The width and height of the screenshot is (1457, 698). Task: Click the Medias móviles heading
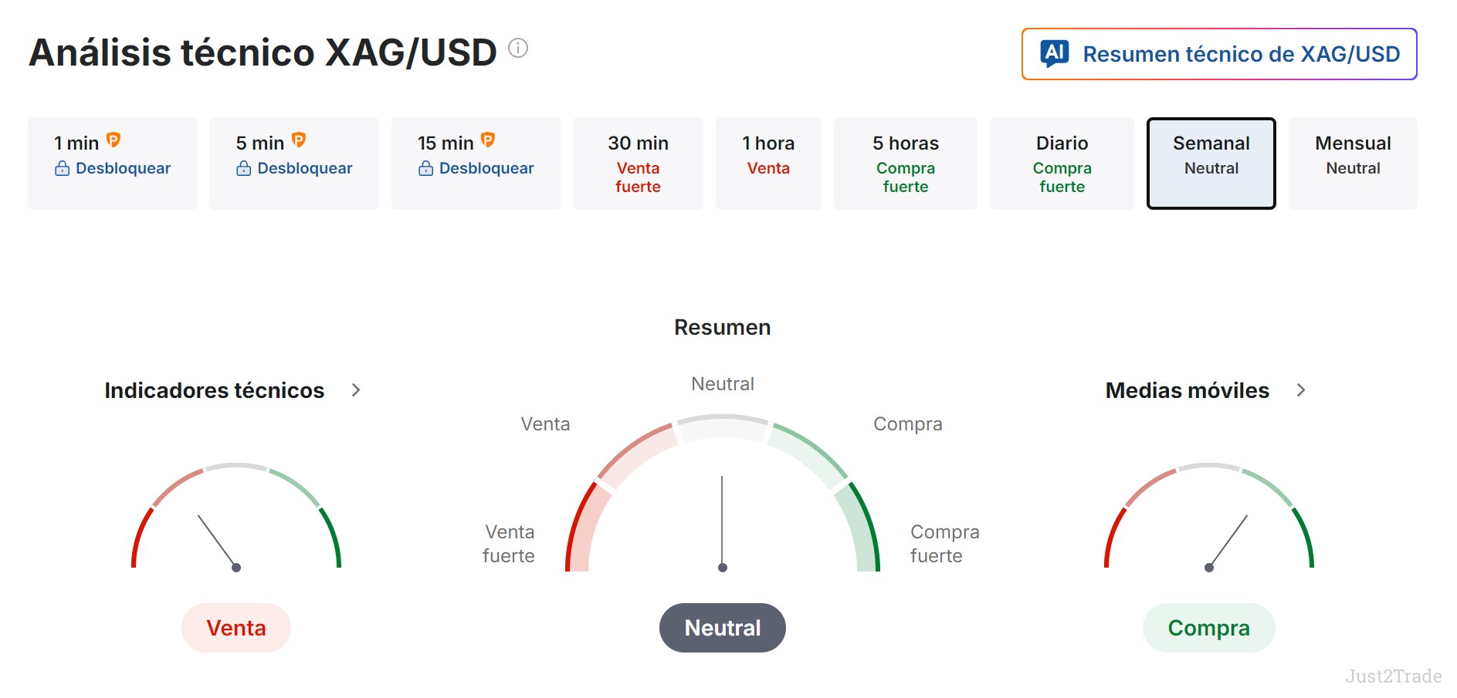tap(1187, 390)
